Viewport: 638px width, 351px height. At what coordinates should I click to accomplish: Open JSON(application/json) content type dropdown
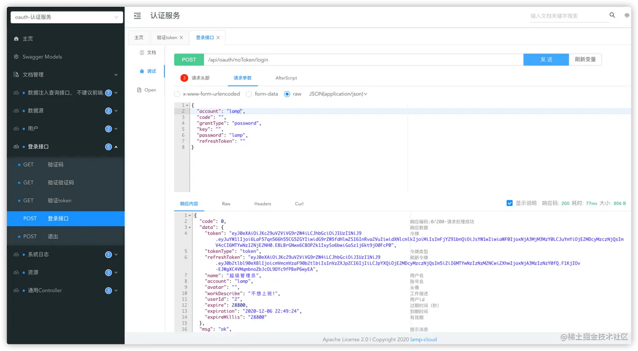pyautogui.click(x=338, y=94)
